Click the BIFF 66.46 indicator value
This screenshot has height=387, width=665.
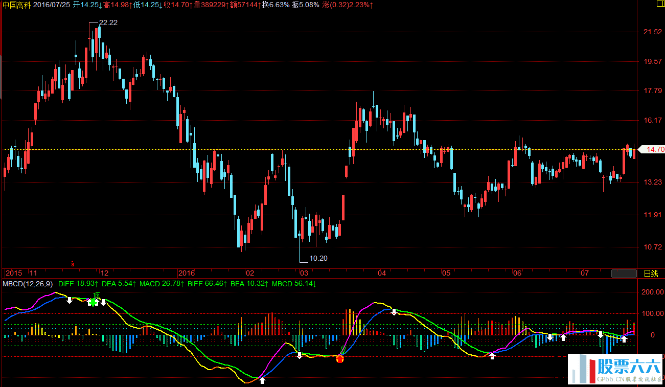tap(207, 284)
